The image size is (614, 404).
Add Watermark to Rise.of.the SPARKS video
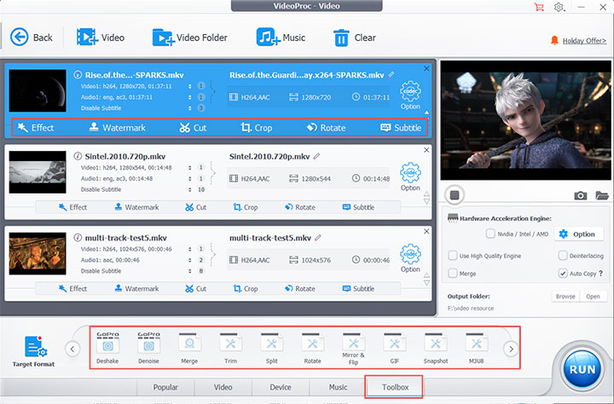pos(117,128)
